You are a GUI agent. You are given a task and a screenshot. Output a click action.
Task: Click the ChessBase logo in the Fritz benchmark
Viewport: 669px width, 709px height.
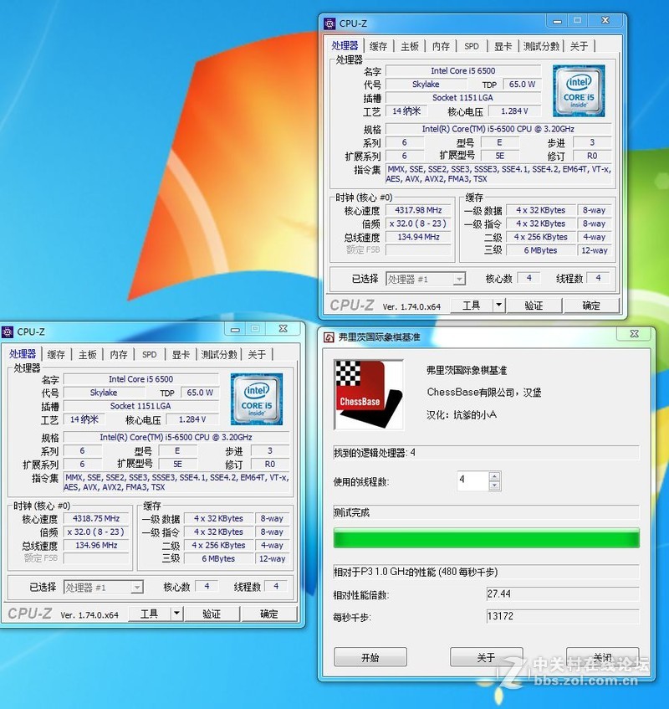pos(369,395)
